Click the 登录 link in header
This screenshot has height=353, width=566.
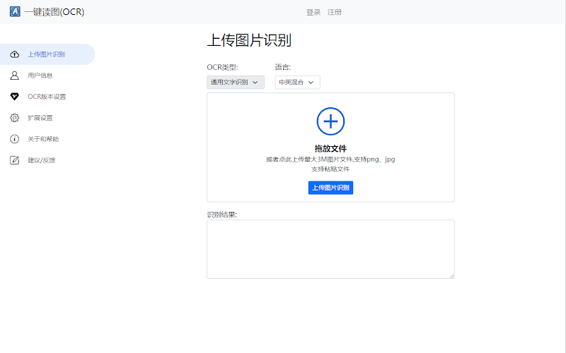[313, 12]
